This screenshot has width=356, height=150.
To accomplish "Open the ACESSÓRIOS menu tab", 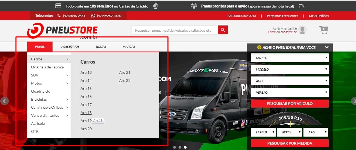I will [70, 47].
